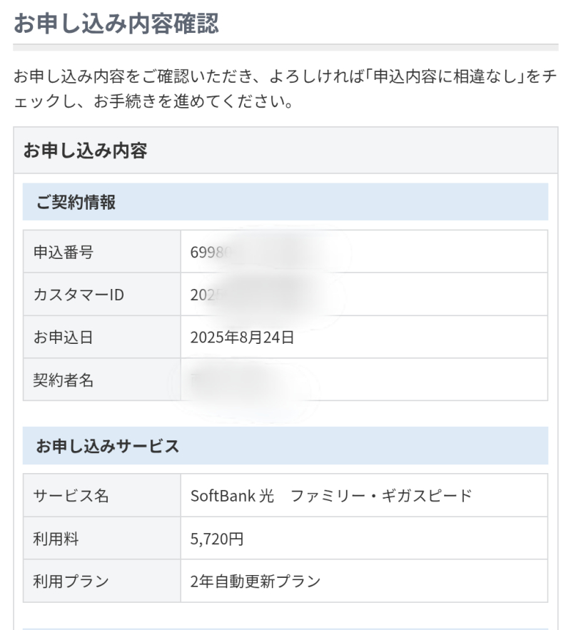Select the date 2025年8月24日
This screenshot has width=571, height=630.
pos(242,337)
